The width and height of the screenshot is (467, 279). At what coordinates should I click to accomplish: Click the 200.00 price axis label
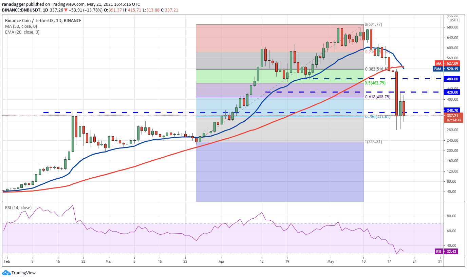pos(453,151)
